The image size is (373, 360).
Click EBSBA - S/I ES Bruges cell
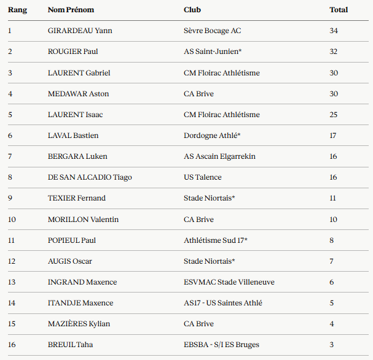(221, 345)
